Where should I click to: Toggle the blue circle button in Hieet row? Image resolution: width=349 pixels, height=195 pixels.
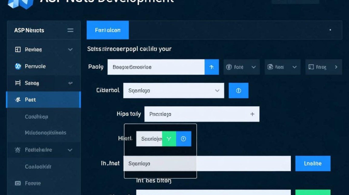[x=184, y=139]
